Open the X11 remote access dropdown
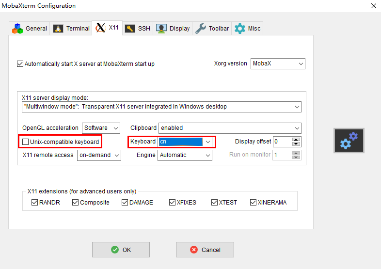Screen dimensions: 381x269 point(99,155)
